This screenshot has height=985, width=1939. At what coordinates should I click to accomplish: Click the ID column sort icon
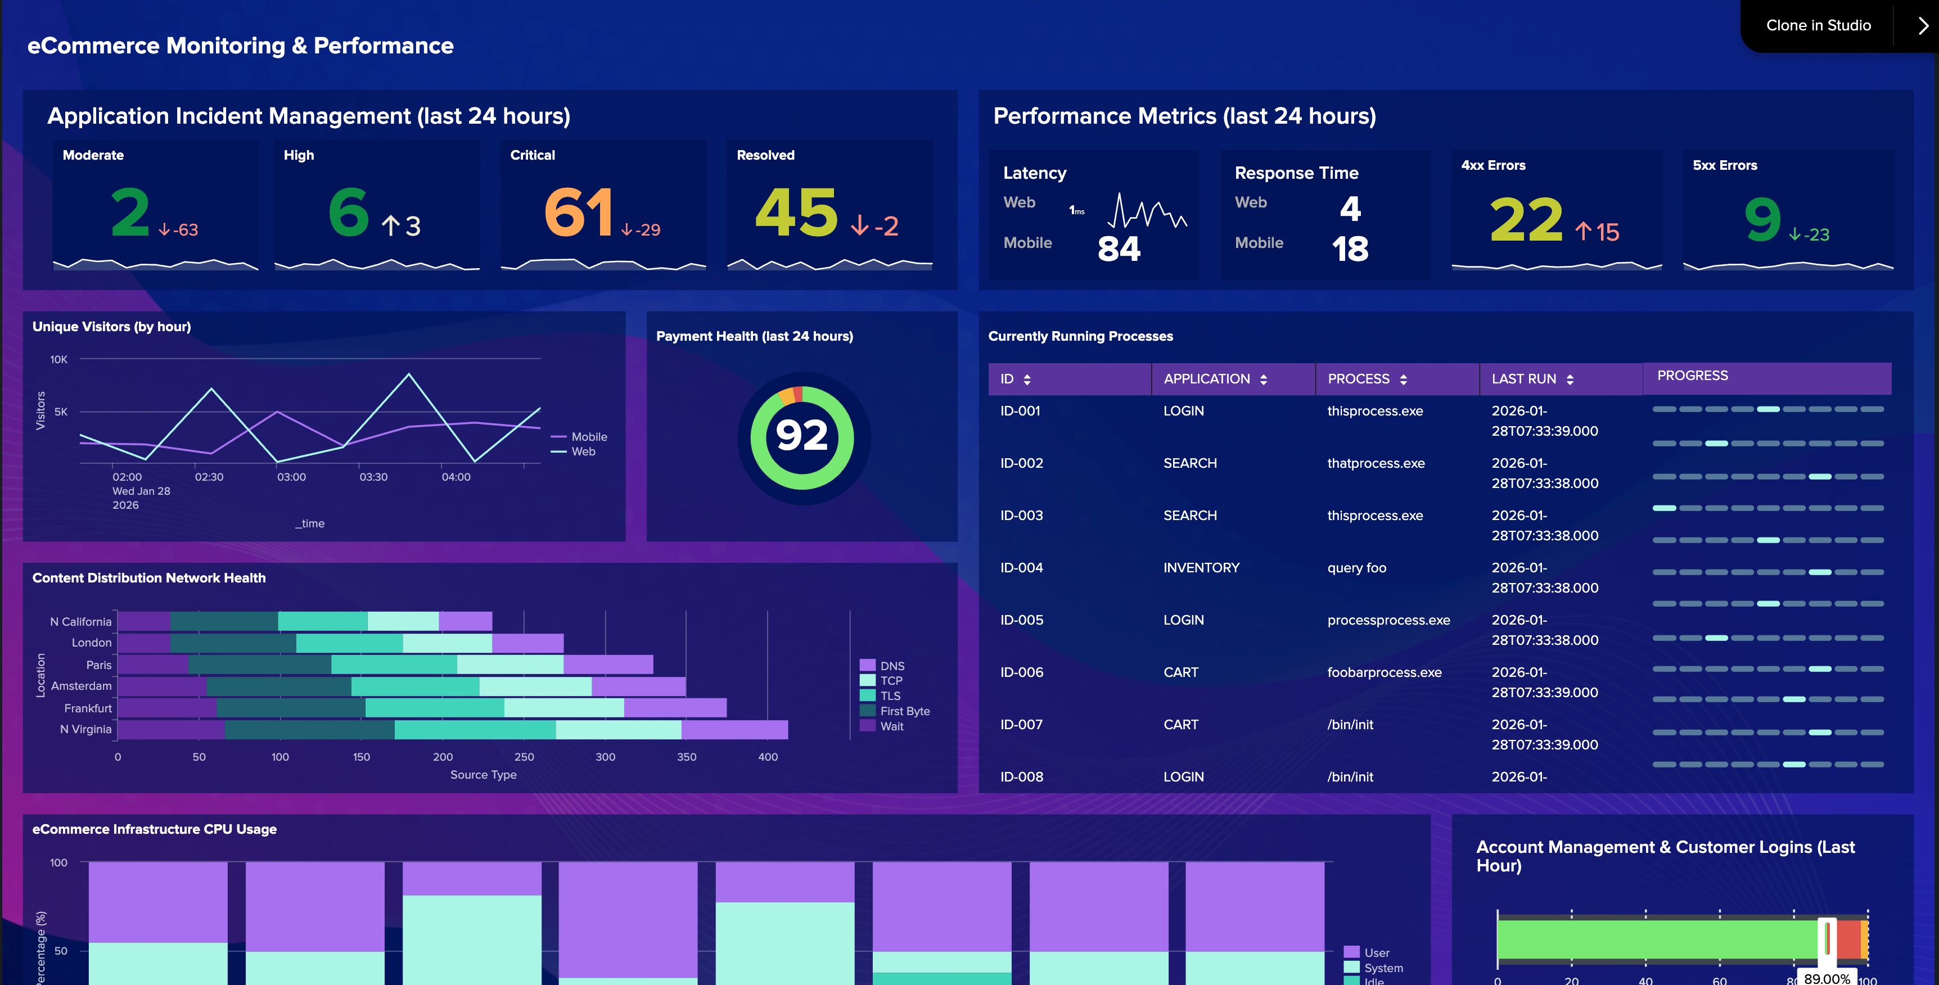(1027, 380)
